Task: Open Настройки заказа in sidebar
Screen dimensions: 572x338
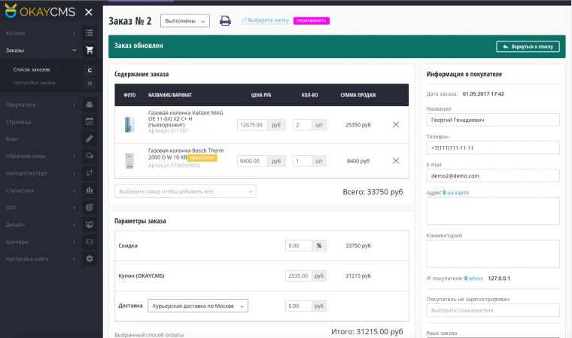Action: tap(34, 82)
